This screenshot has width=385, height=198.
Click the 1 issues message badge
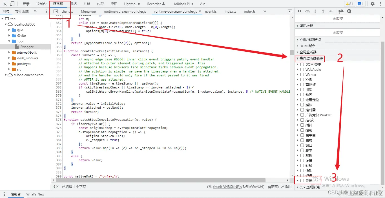coord(360,4)
